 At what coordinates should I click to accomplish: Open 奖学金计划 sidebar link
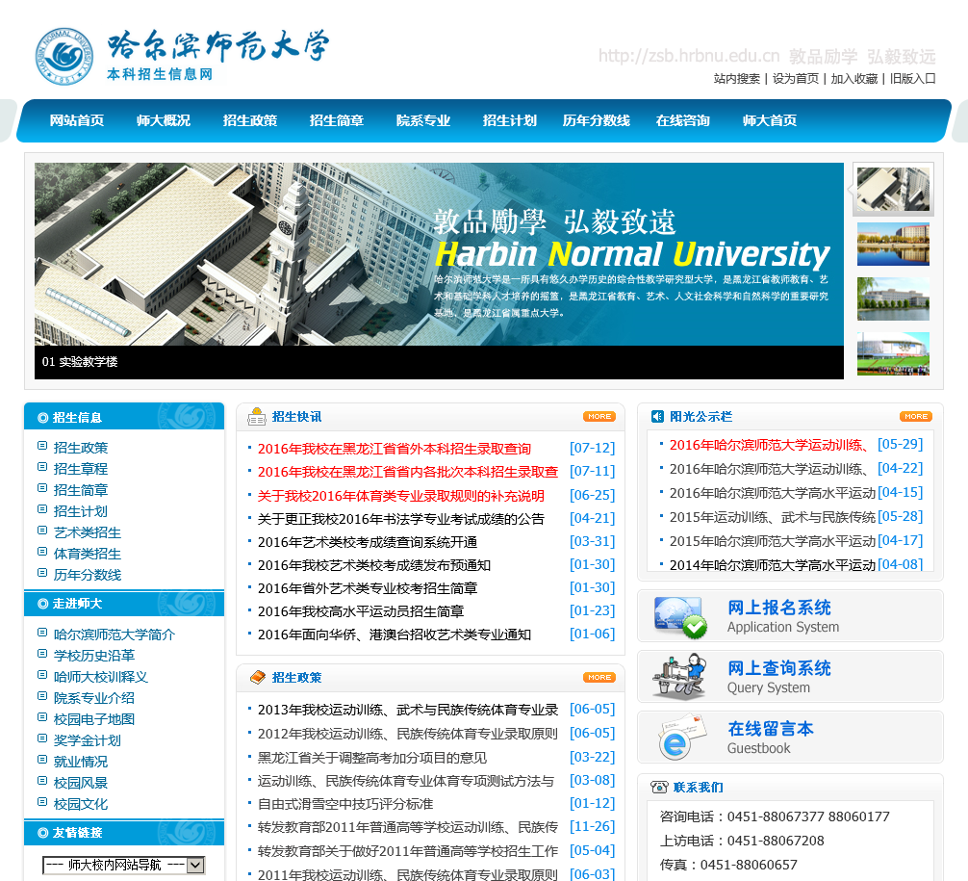[87, 740]
